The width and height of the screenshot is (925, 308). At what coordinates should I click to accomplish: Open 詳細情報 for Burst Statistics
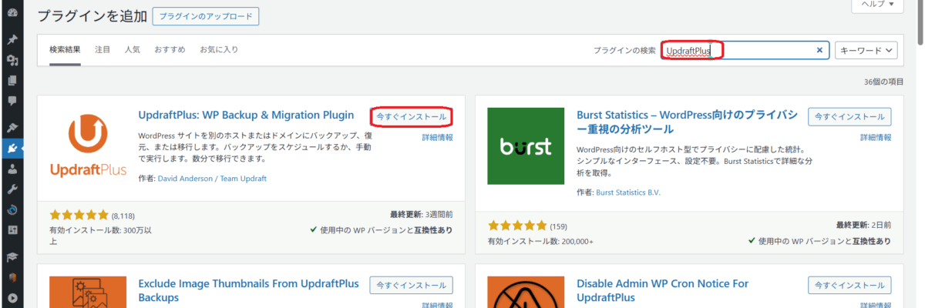[x=876, y=137]
